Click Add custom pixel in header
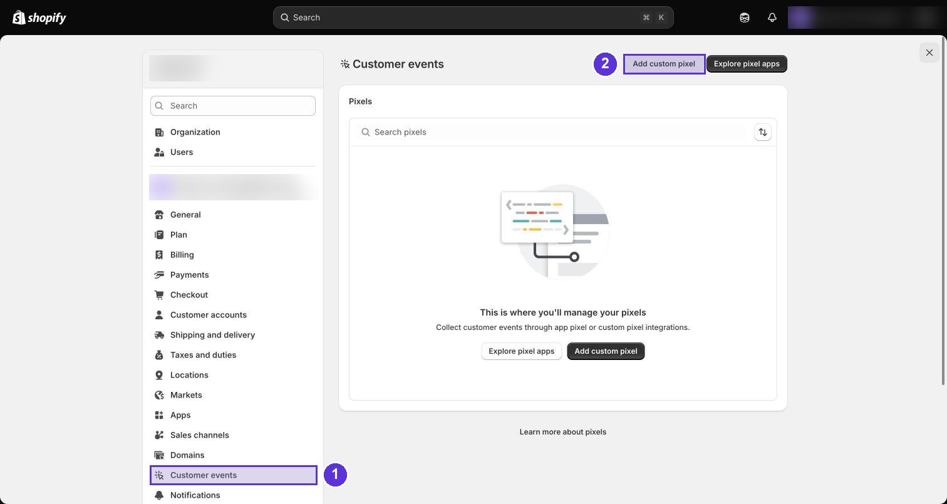947x504 pixels. [664, 64]
